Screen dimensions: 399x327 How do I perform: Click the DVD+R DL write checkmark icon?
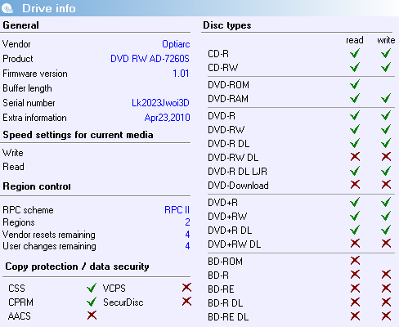[386, 230]
